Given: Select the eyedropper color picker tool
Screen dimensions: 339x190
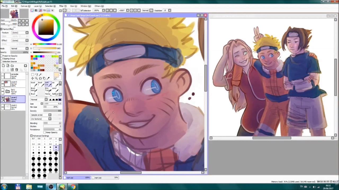Looking at the screenshot, I should point(48,78).
